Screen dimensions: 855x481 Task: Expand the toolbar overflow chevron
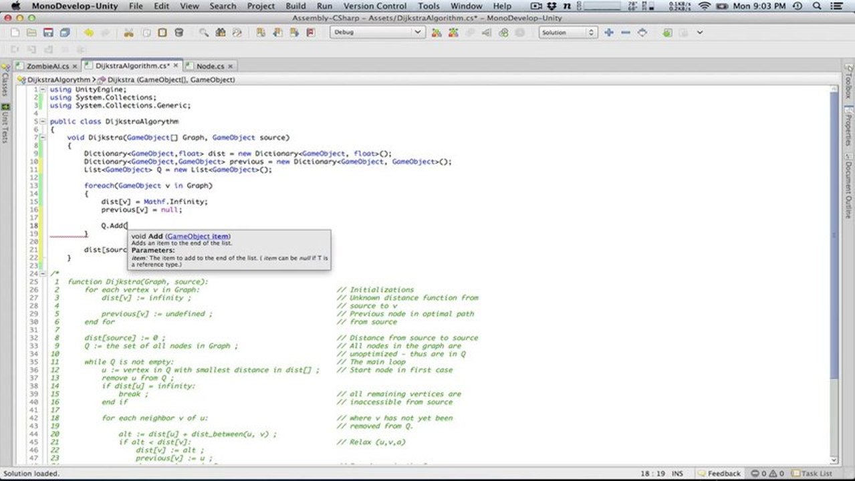pos(700,32)
